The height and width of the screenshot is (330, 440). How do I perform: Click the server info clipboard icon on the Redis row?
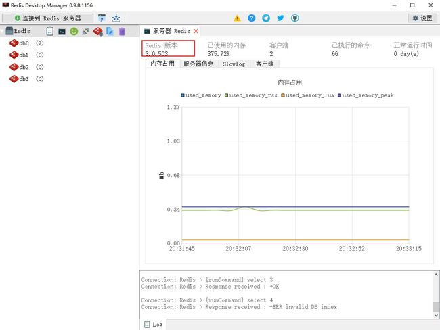pyautogui.click(x=49, y=31)
